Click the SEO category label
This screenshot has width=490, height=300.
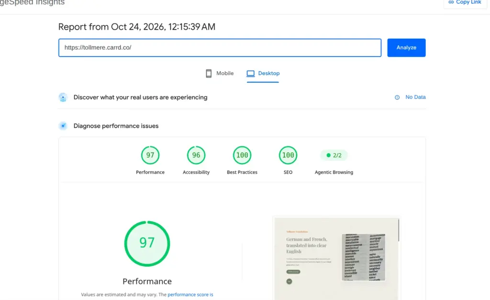(288, 172)
